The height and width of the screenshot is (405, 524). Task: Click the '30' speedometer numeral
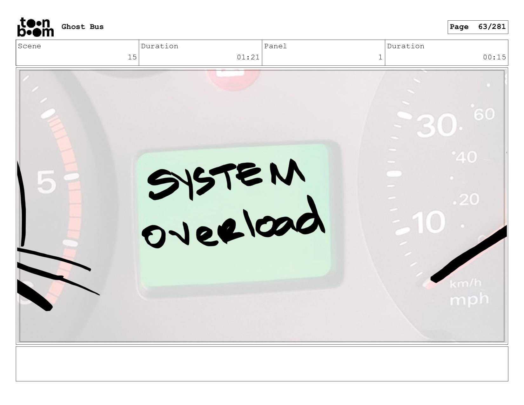pyautogui.click(x=437, y=126)
